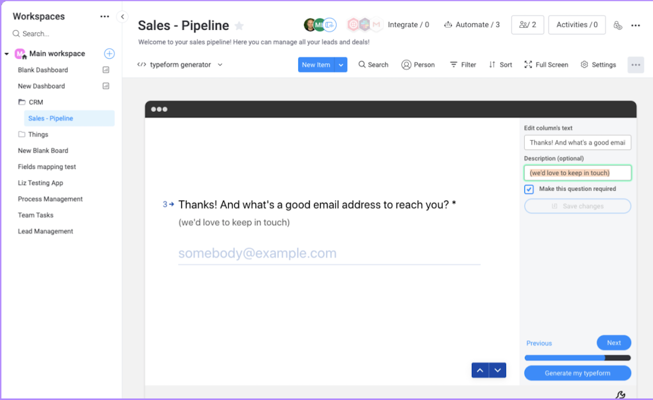Image resolution: width=653 pixels, height=400 pixels.
Task: Collapse the Workspaces sidebar with arrow icon
Action: [122, 17]
